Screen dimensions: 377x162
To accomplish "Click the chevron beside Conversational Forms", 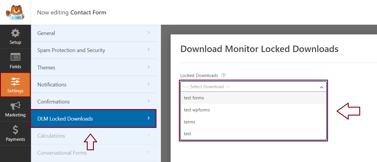I will pos(148,152).
